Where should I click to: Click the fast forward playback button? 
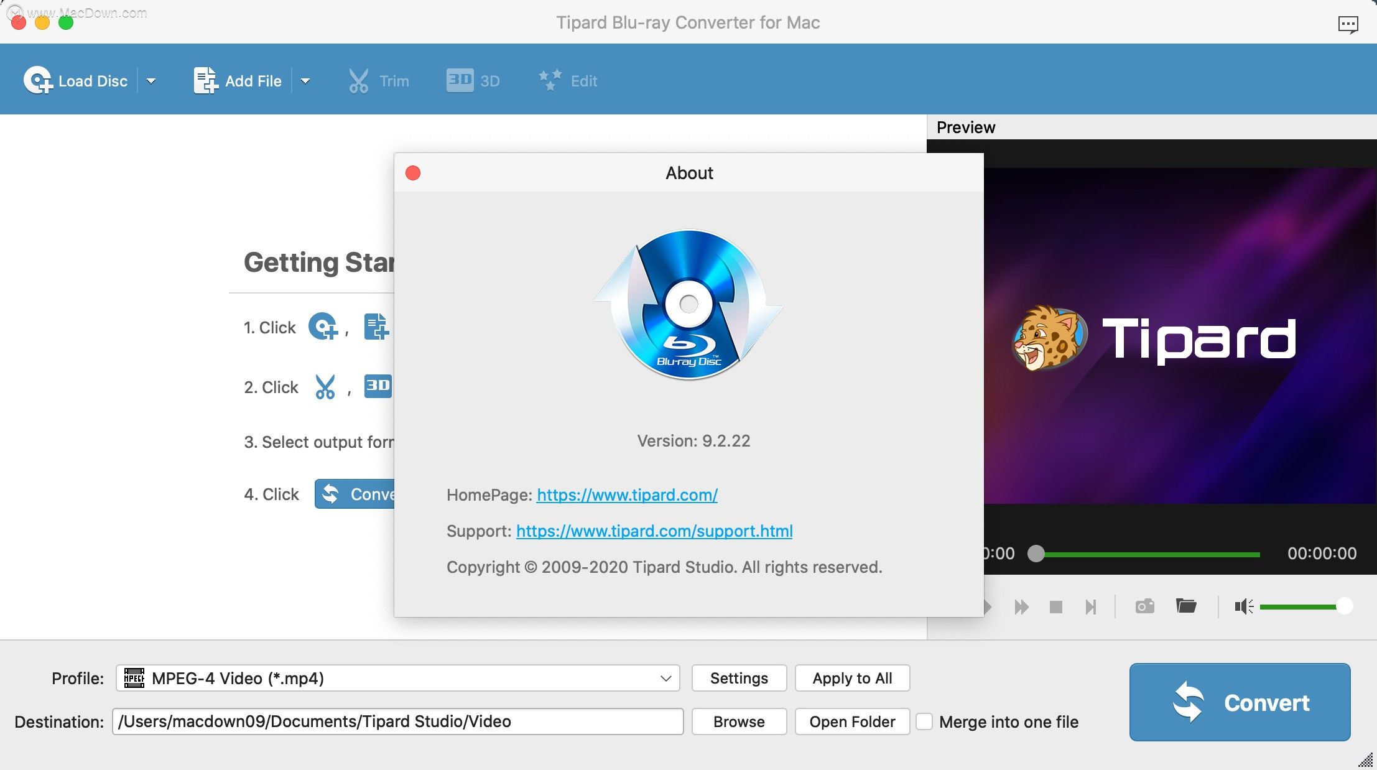pos(1021,606)
